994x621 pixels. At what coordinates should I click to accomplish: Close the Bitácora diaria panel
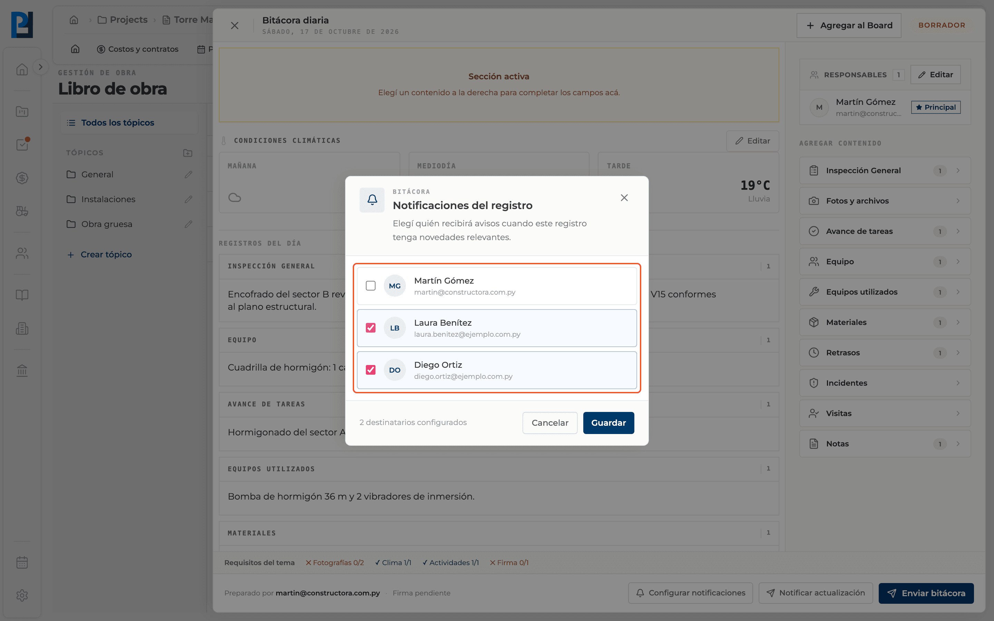coord(235,26)
